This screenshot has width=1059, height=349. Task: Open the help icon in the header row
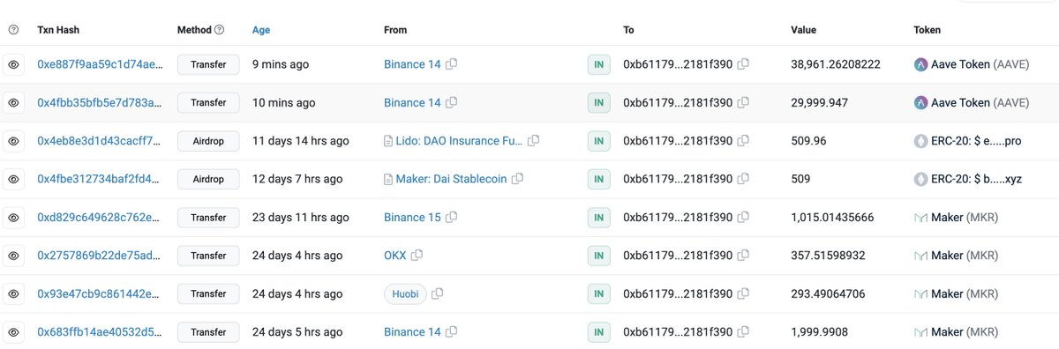(13, 30)
